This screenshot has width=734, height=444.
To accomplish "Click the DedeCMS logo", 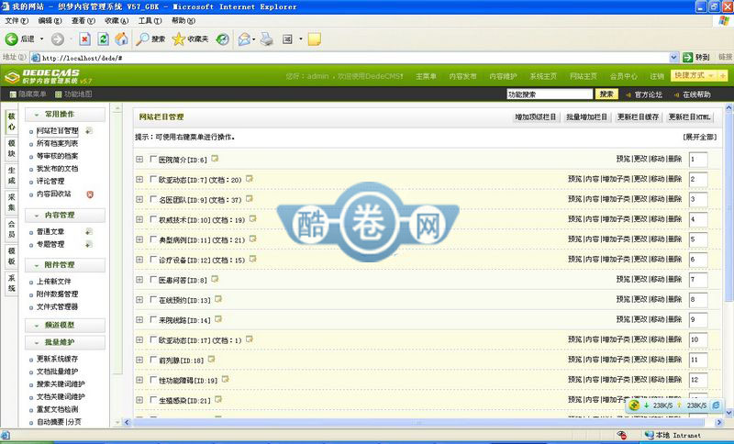I will point(49,76).
